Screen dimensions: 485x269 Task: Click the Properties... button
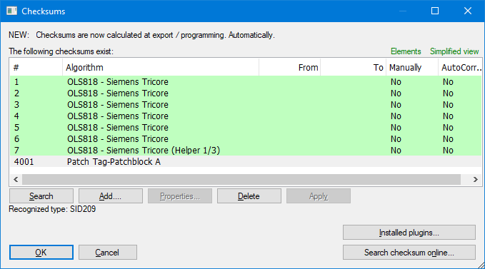click(x=180, y=196)
